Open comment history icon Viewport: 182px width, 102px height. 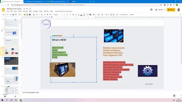coord(151,10)
